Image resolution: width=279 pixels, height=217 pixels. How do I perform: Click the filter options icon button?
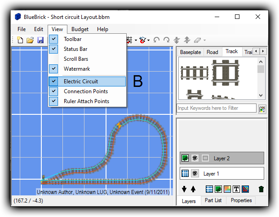pyautogui.click(x=262, y=109)
